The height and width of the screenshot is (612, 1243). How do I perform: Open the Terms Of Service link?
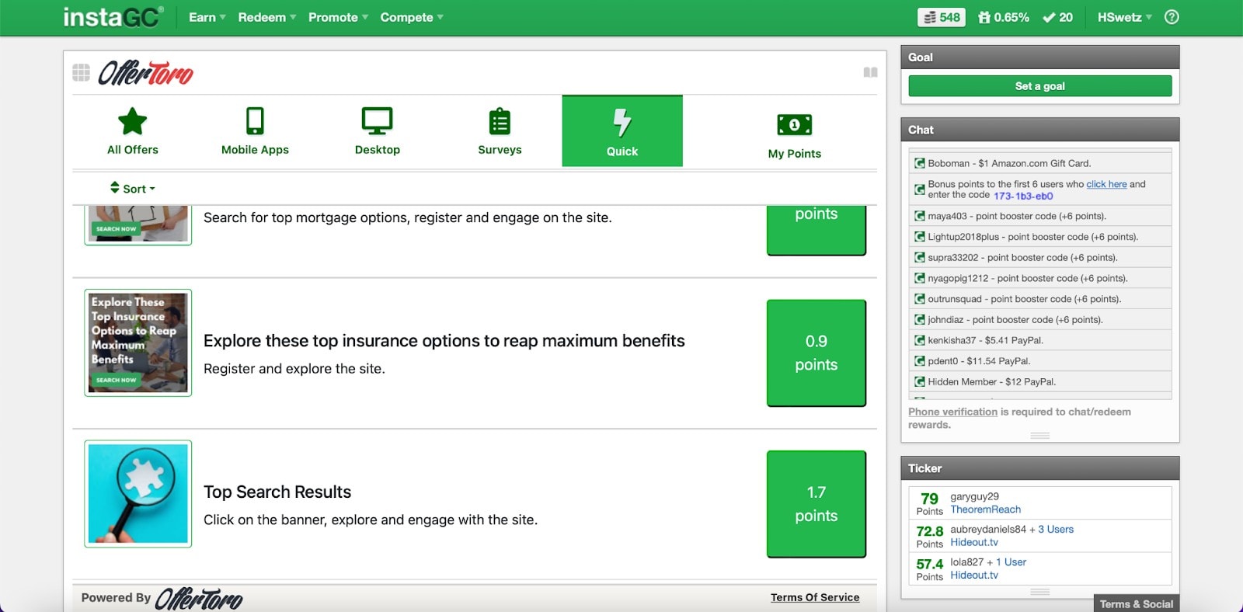pyautogui.click(x=815, y=597)
